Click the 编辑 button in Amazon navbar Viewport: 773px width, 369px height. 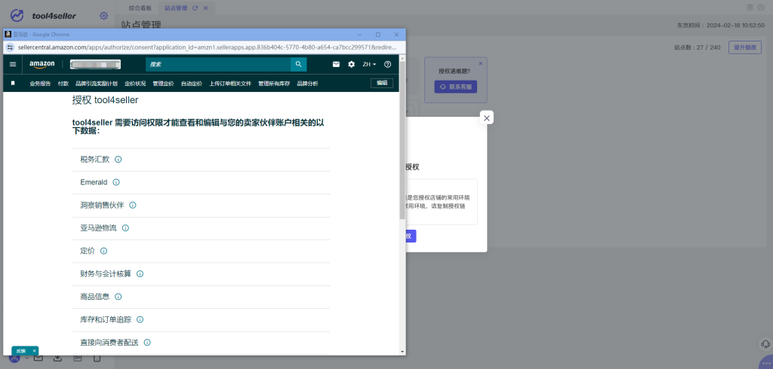382,83
